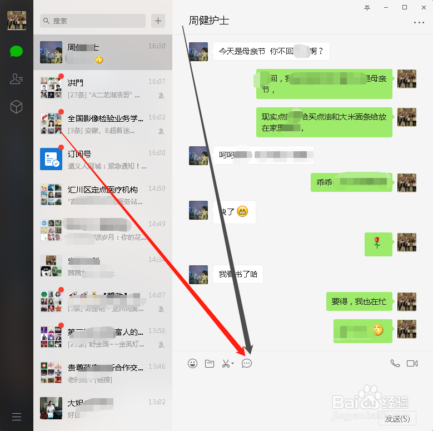Click the plus button to start a group chat
Screen dimensions: 433x431
[158, 21]
